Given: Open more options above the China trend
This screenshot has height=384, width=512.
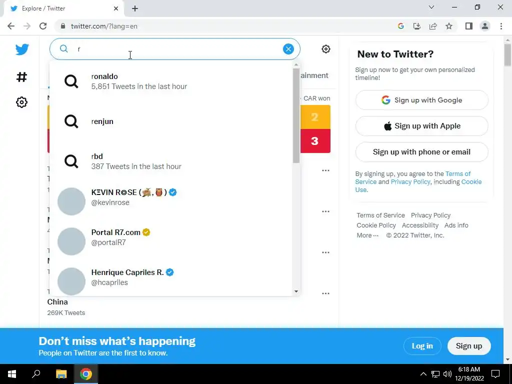Looking at the screenshot, I should tap(325, 293).
